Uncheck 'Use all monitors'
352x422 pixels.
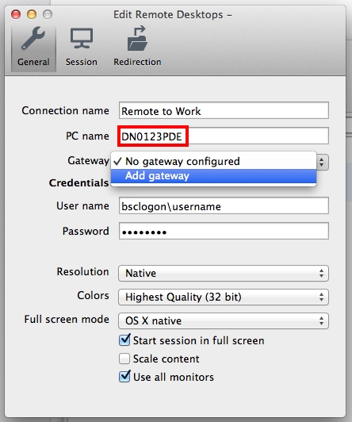[x=124, y=377]
